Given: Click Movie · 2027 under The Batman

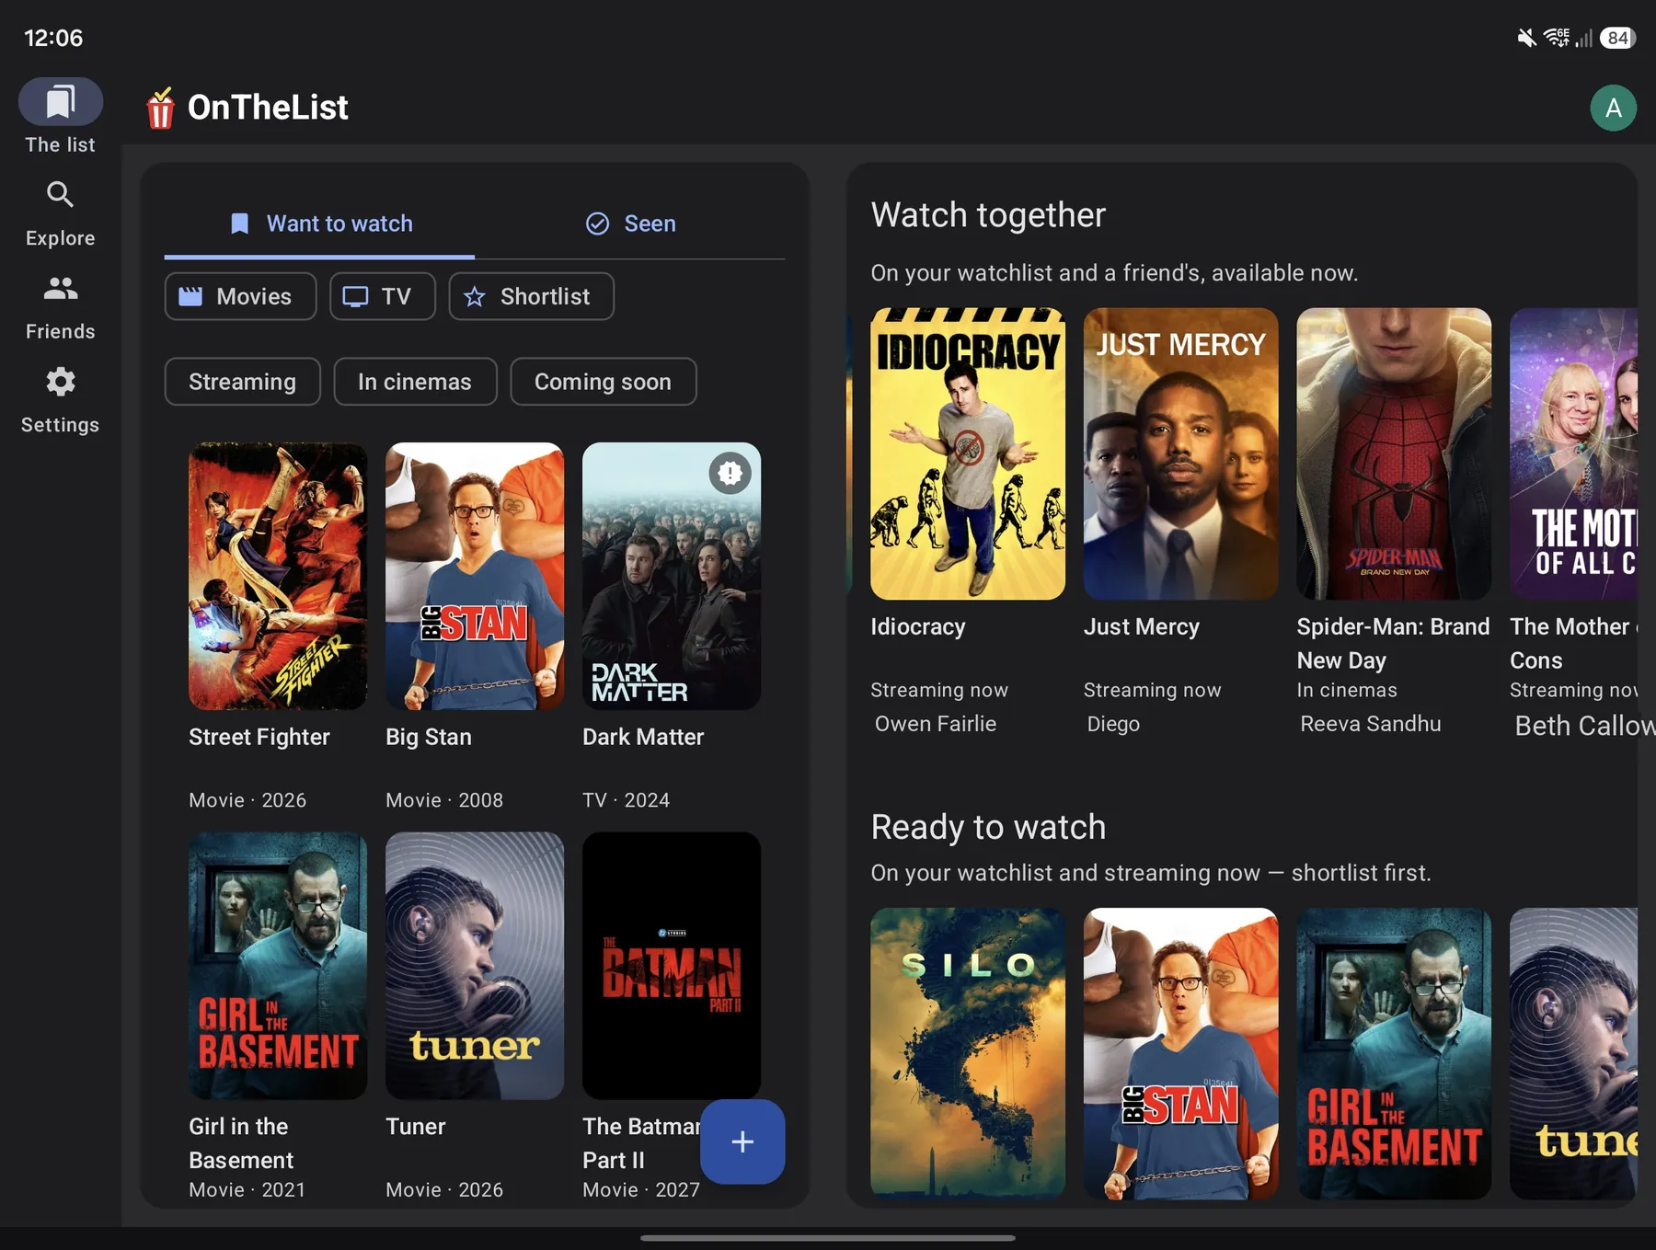Looking at the screenshot, I should pyautogui.click(x=640, y=1189).
